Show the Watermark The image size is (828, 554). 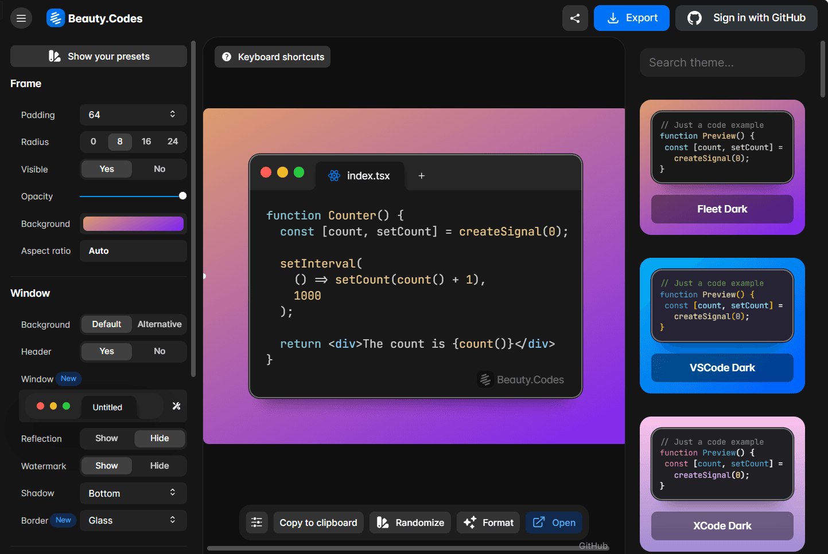[x=107, y=466]
